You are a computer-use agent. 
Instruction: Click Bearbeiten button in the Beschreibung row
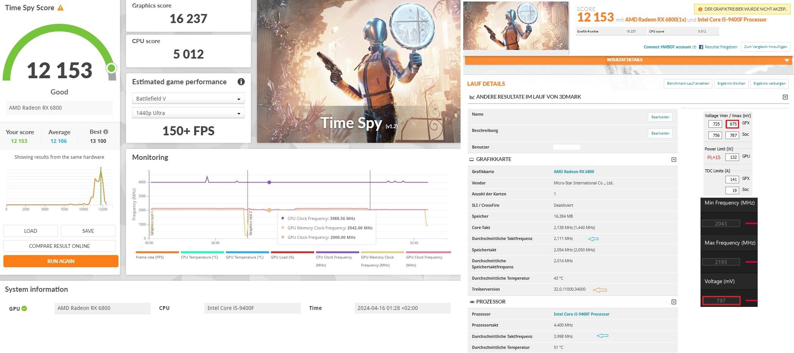(660, 133)
